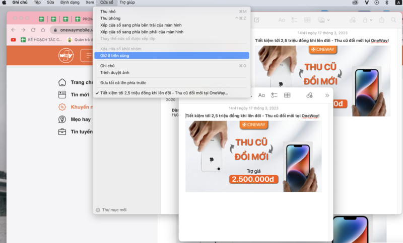
Task: Click search icon in back Notes window
Action: tap(393, 20)
